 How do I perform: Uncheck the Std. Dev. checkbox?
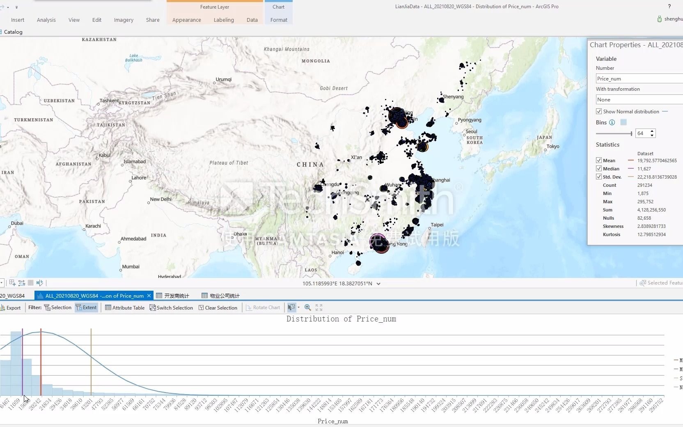tap(599, 177)
